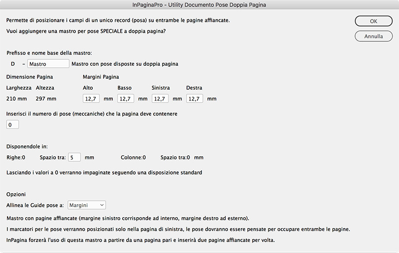Select the Sinistra margin input field
Viewport: 399px width, 253px height.
coord(161,99)
